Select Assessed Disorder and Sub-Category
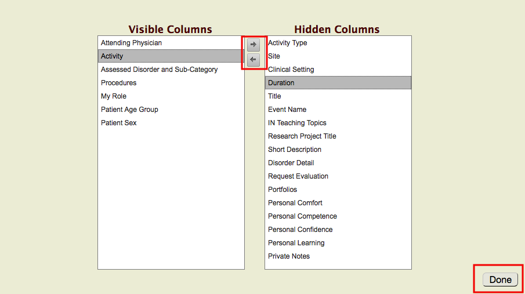This screenshot has width=525, height=294. 171,70
